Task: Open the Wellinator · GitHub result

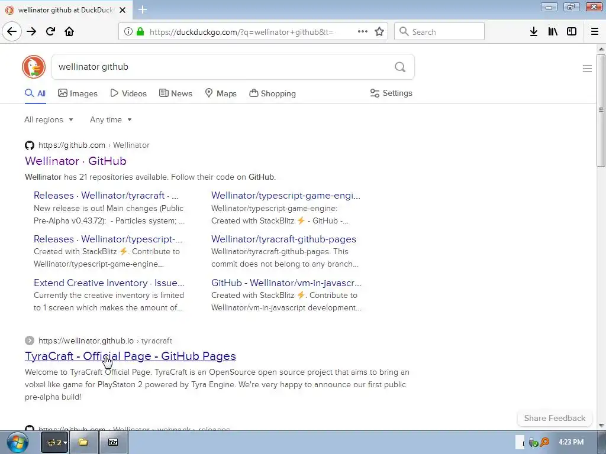Action: click(76, 161)
